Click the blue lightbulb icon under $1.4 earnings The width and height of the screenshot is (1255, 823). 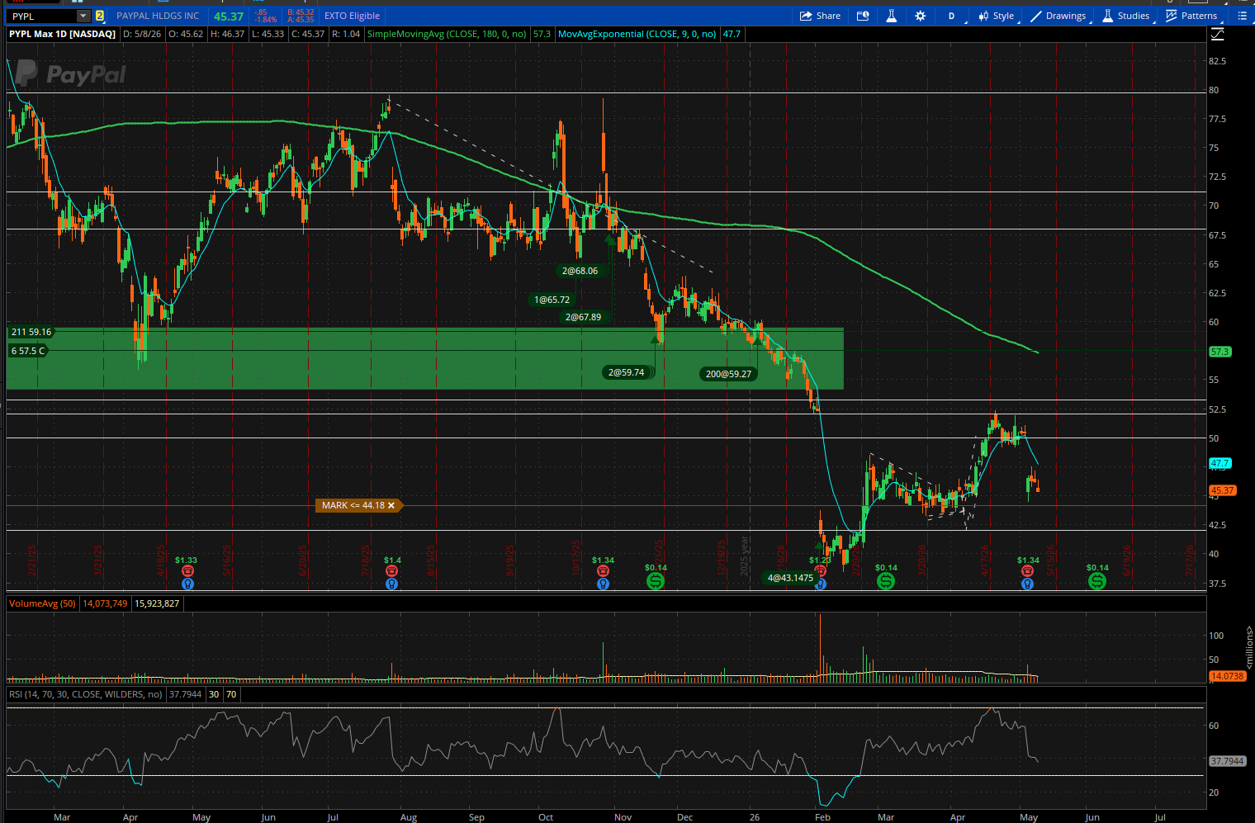pos(392,584)
